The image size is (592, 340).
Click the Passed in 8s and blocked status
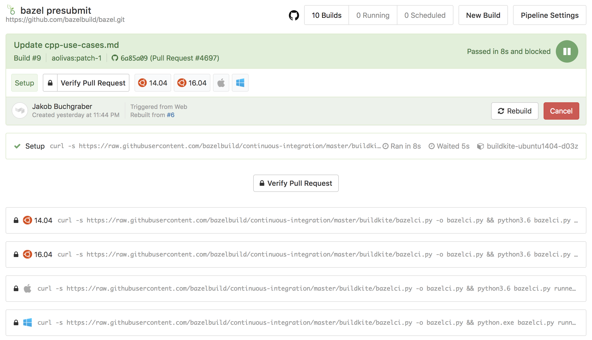click(509, 51)
